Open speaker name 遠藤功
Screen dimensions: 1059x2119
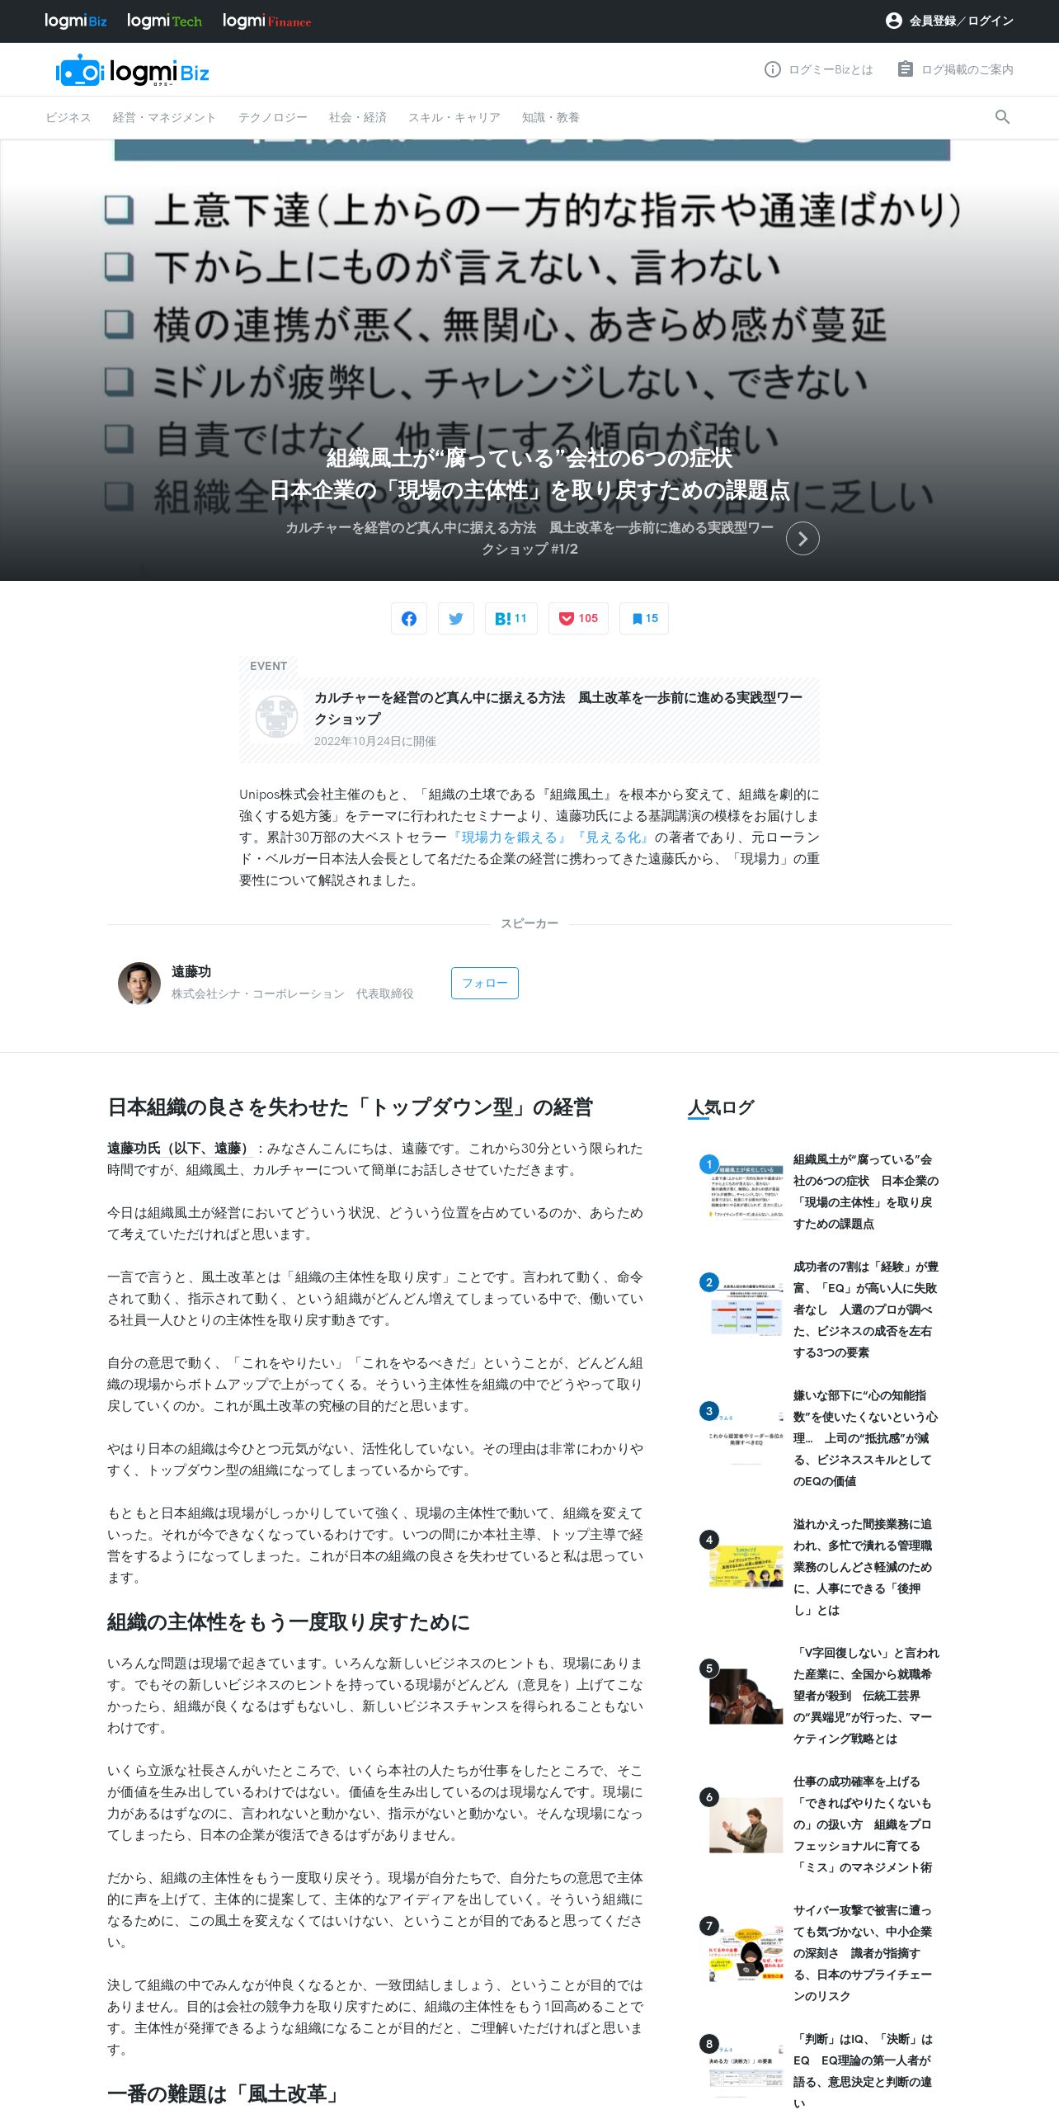pos(191,971)
